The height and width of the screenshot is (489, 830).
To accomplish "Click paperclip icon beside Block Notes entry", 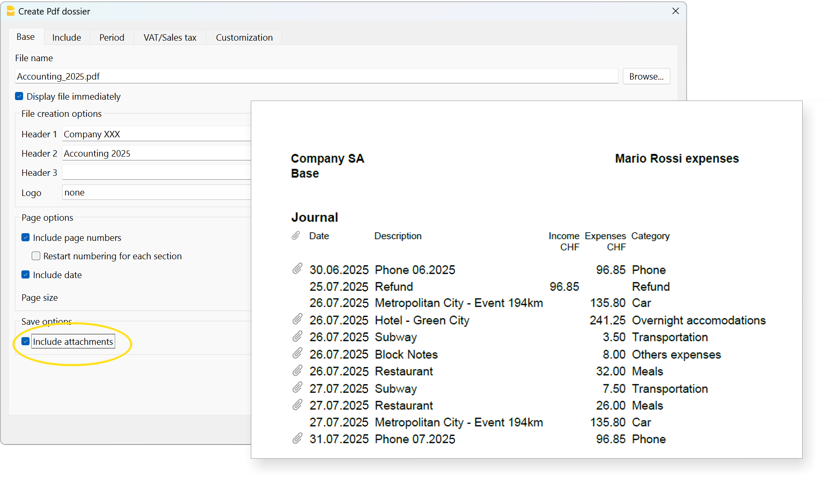I will coord(297,353).
